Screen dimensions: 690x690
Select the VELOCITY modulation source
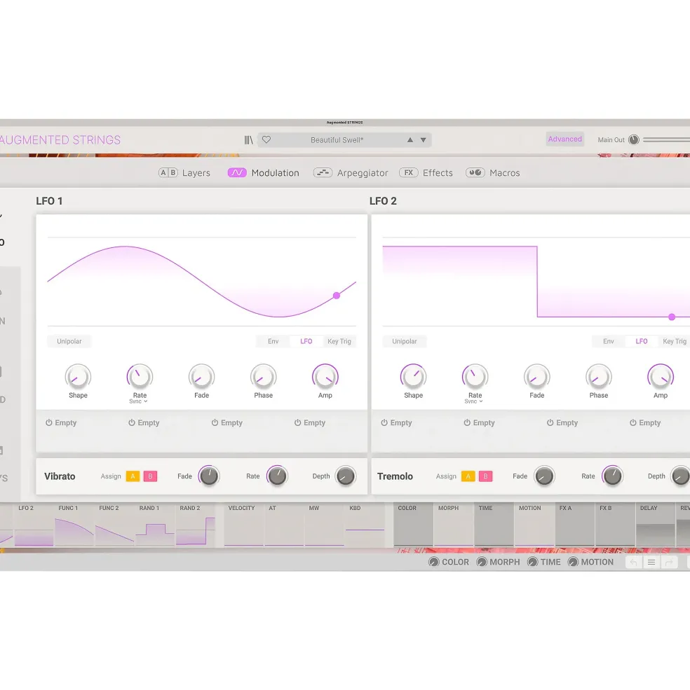click(x=243, y=525)
